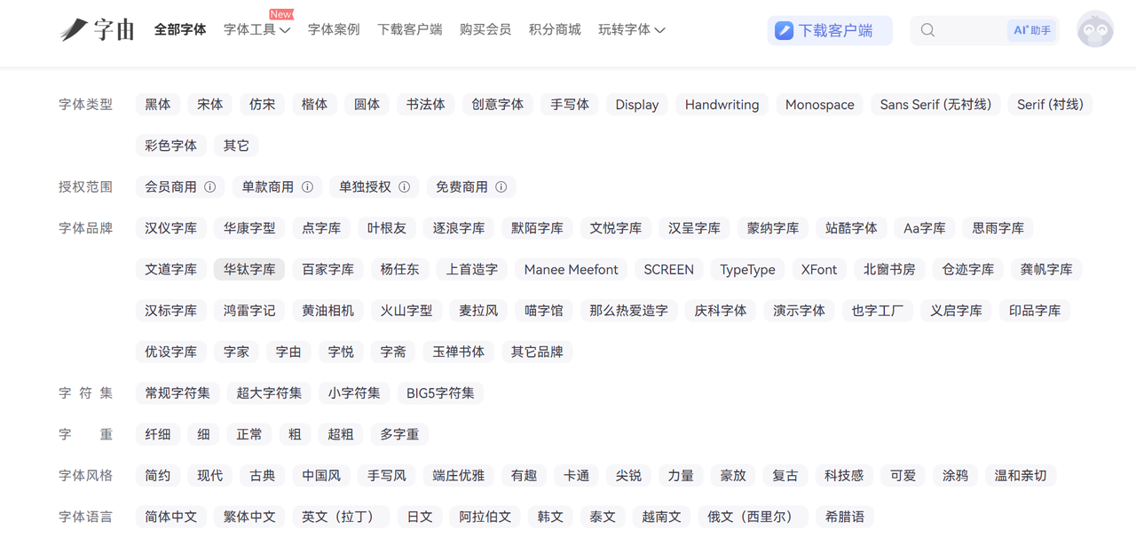Click inside the search input field
1136x538 pixels.
pyautogui.click(x=969, y=30)
